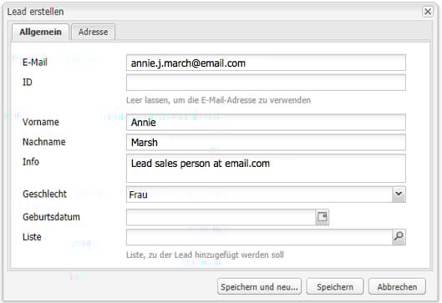Select the Allgemein tab

41,32
